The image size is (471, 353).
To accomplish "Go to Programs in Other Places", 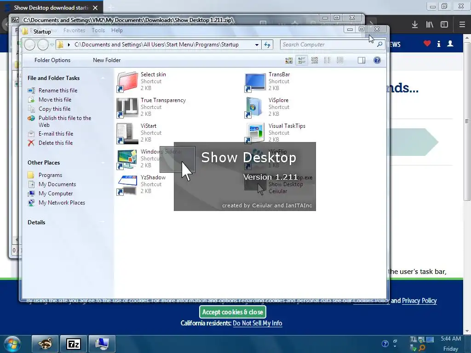I will 50,175.
